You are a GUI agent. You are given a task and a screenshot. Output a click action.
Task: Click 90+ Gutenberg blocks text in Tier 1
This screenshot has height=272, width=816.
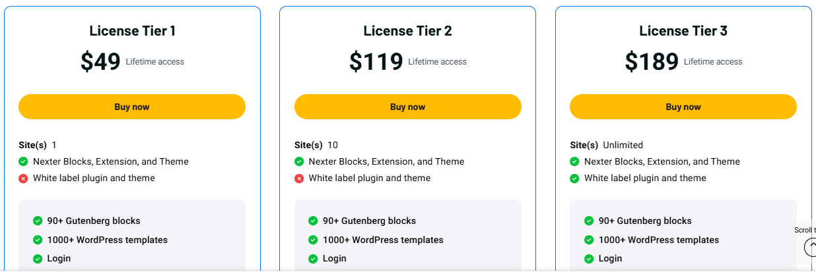click(x=93, y=221)
